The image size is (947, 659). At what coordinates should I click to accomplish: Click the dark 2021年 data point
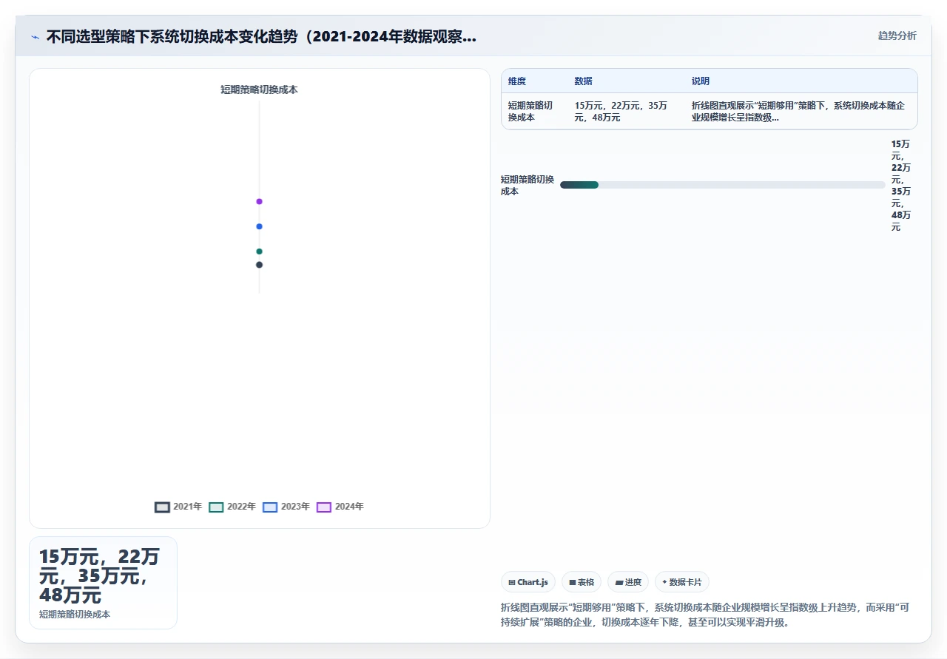click(259, 265)
